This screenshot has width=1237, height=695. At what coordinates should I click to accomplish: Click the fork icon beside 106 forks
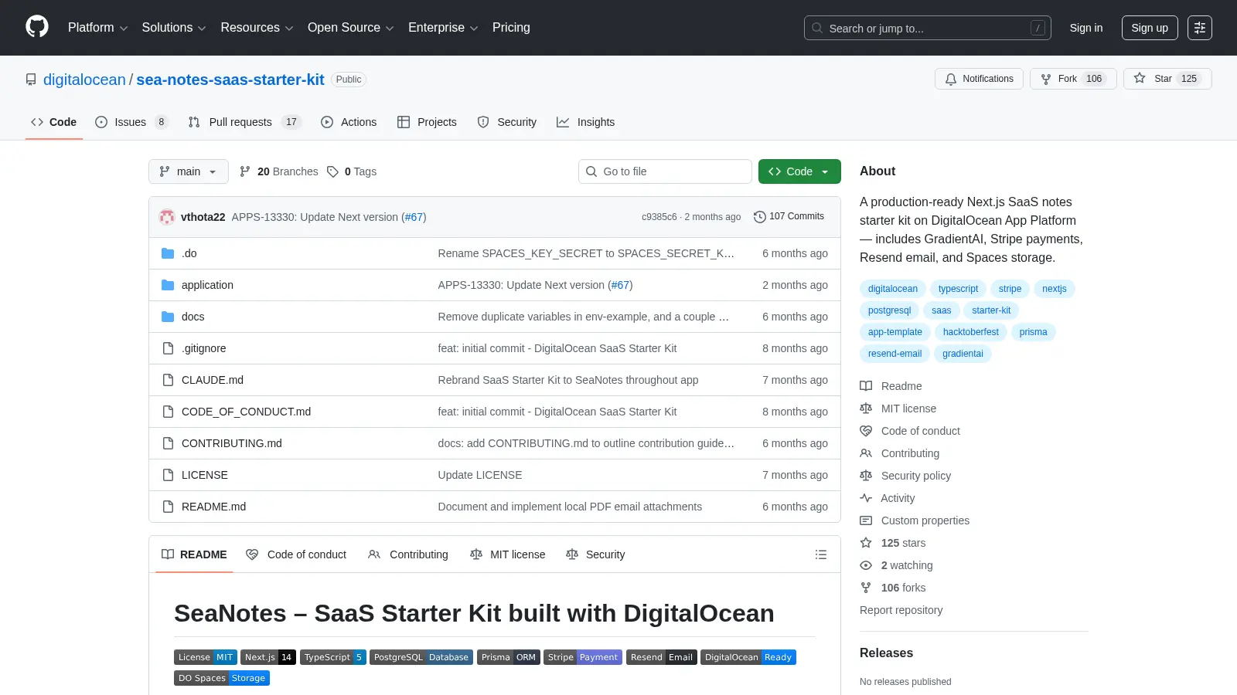point(866,588)
